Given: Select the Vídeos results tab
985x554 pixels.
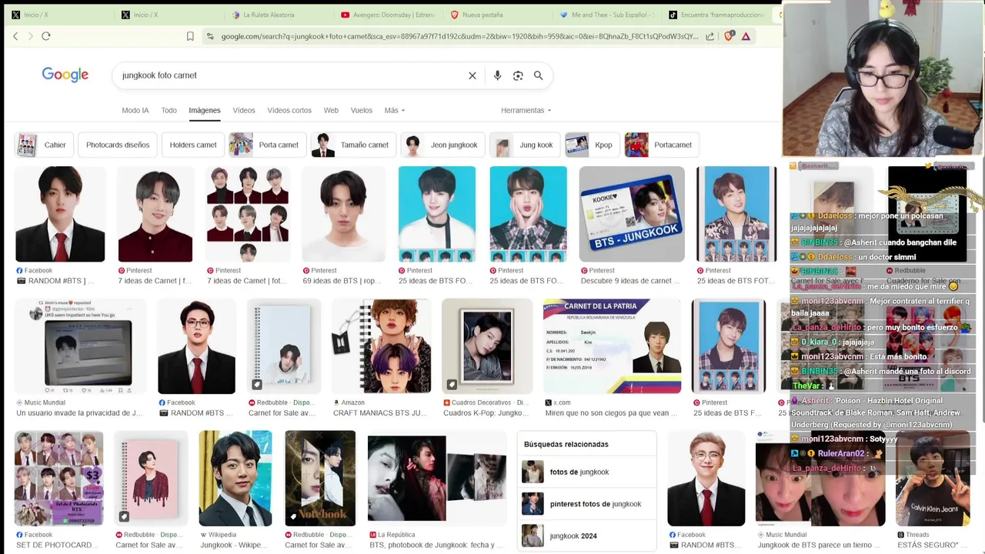Looking at the screenshot, I should coord(244,110).
